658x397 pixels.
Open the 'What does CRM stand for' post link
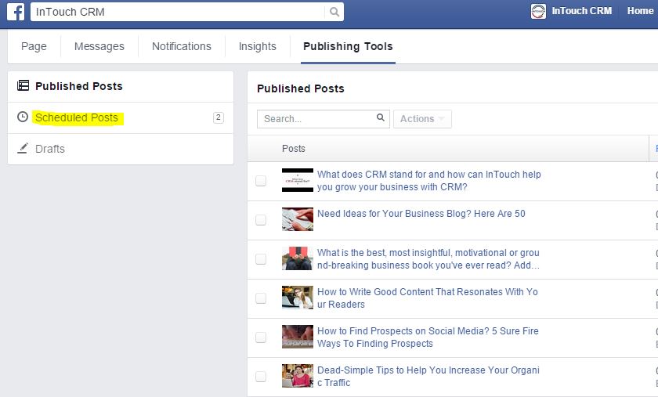(x=429, y=180)
